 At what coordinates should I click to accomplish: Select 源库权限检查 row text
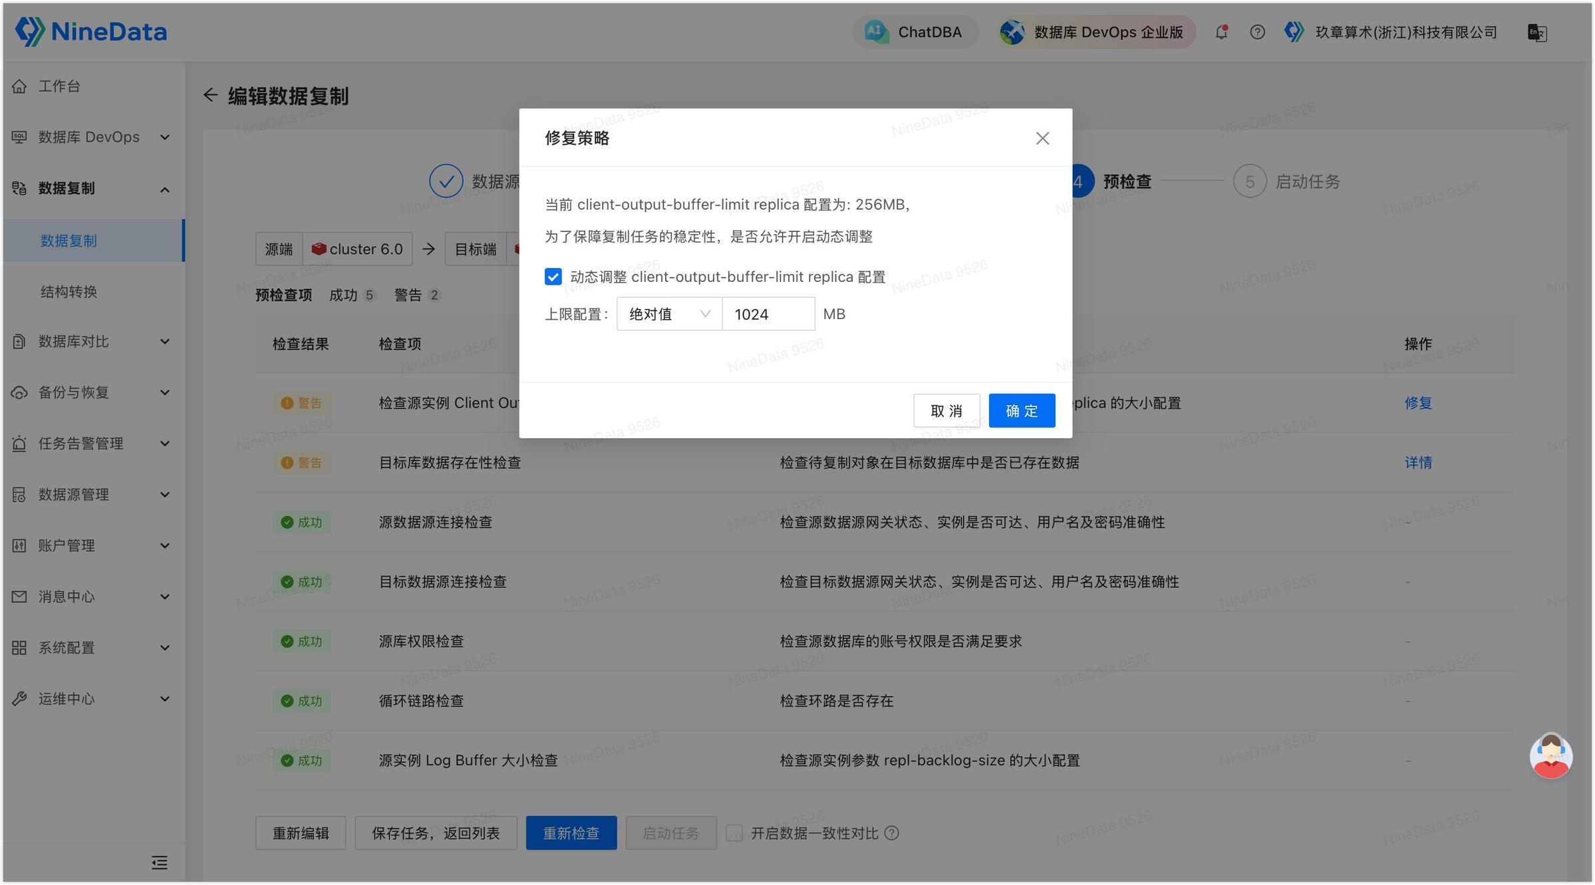click(x=421, y=641)
